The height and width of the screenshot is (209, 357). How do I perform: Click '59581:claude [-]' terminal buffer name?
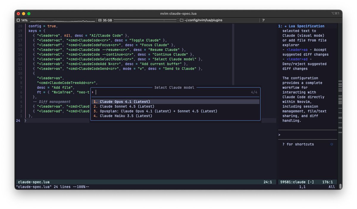(297, 182)
